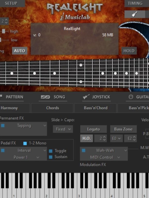Click the '58 MB' memory readout

[108, 35]
